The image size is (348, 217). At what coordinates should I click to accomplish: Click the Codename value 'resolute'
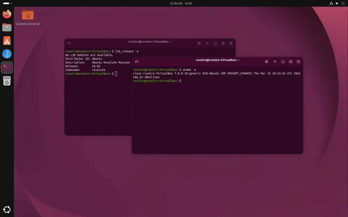(x=98, y=70)
